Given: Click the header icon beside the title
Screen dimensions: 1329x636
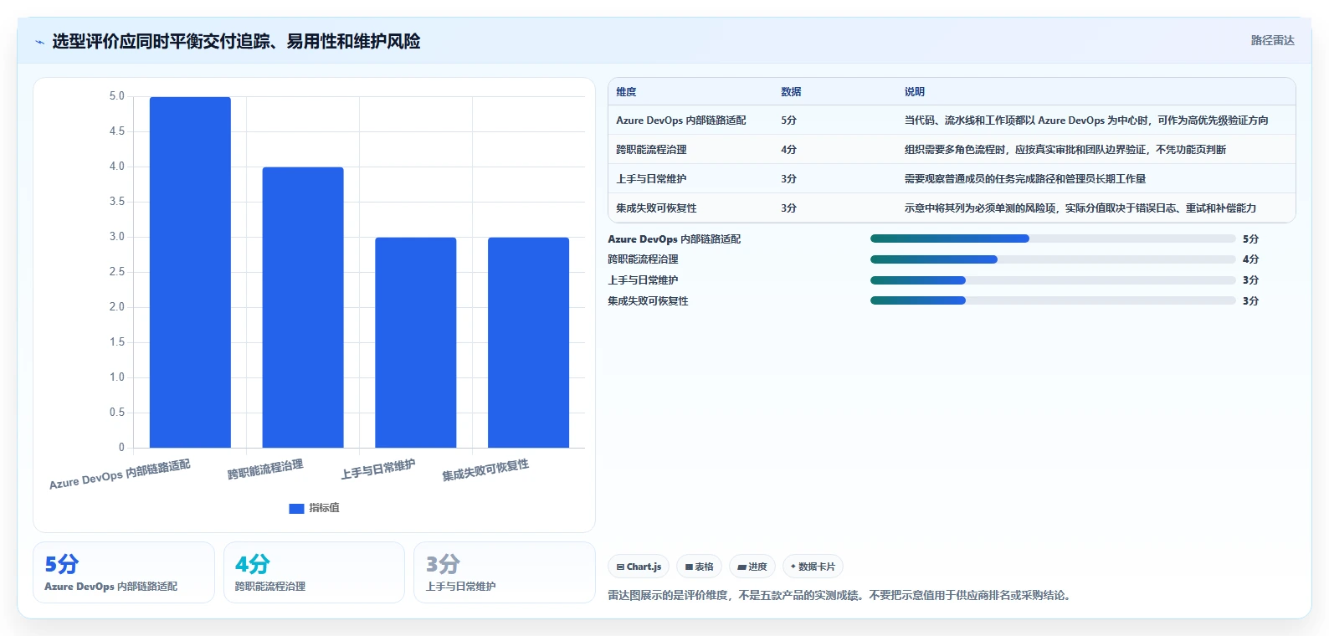Looking at the screenshot, I should (x=39, y=42).
